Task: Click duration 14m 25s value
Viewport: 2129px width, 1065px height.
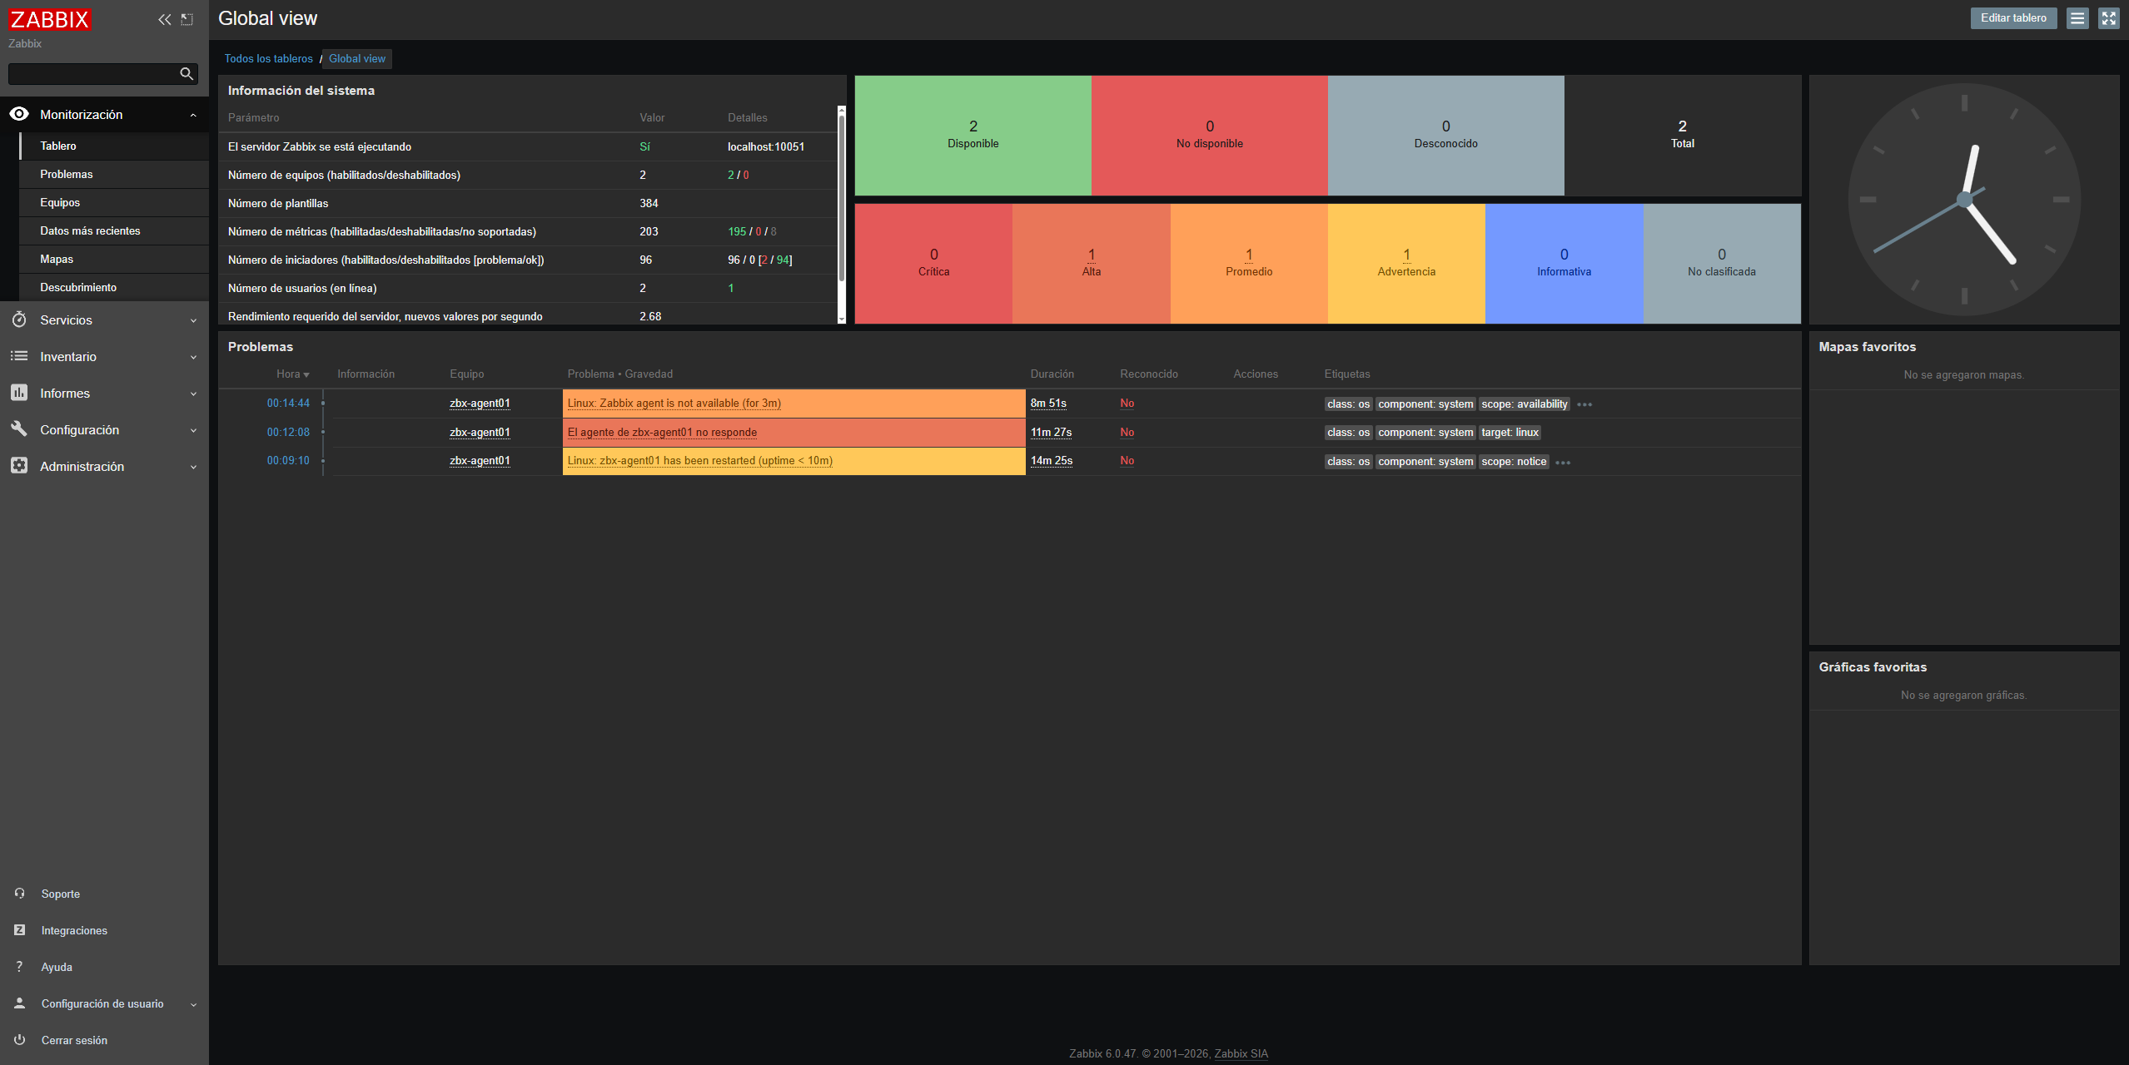Action: pos(1051,460)
